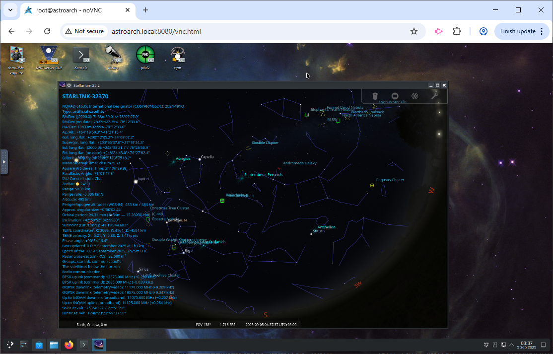
Task: Click the date and time 2025-09-05 04:37:37 status
Action: 272,324
